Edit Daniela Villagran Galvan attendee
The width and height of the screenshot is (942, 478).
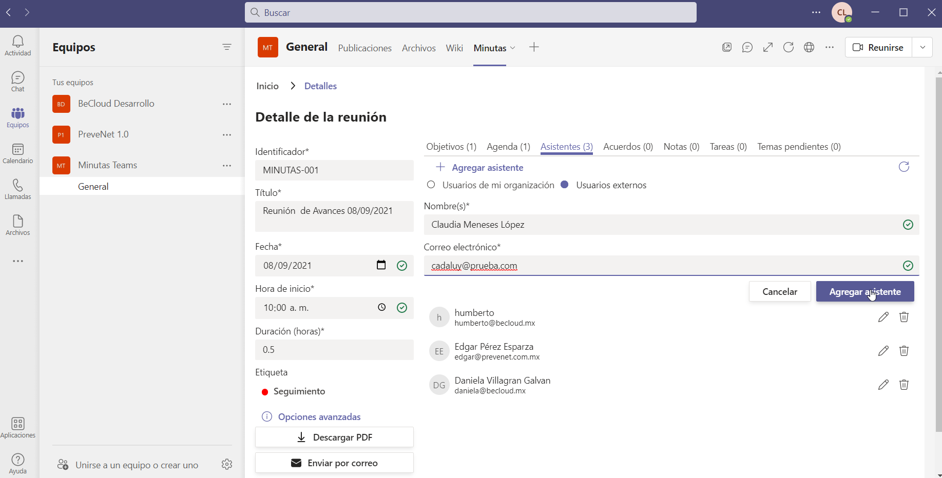[x=883, y=385]
